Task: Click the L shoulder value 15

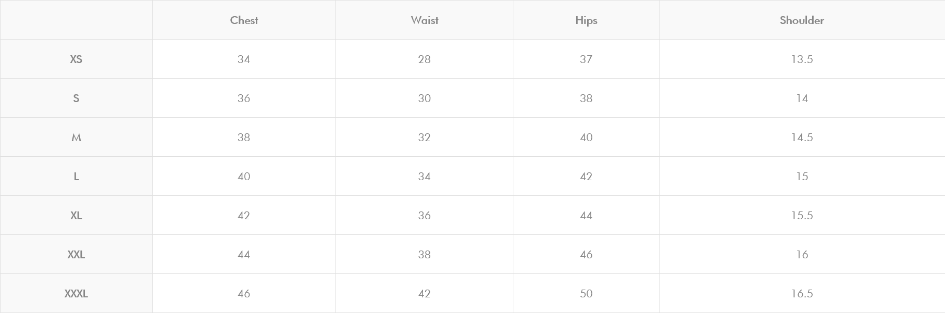Action: coord(802,177)
